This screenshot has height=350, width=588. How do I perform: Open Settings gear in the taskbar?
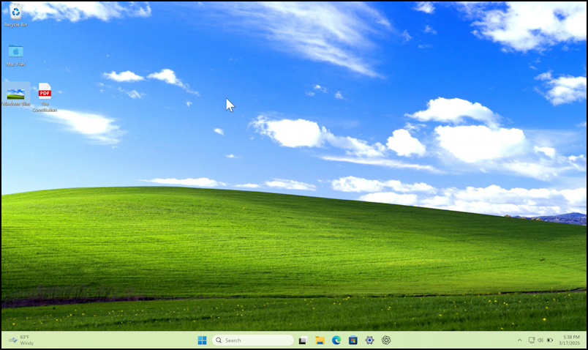369,340
